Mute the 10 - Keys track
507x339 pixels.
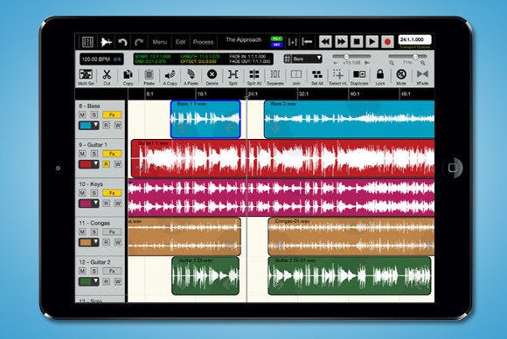coord(82,193)
